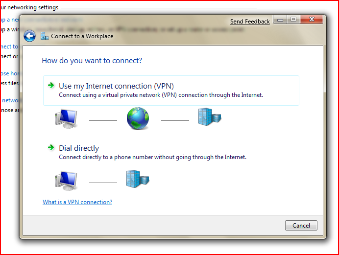
Task: Click the Send Feedback link
Action: click(x=250, y=22)
